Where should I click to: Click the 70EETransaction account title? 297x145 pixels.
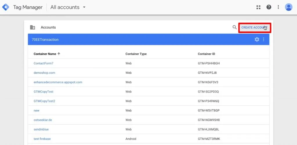45,40
